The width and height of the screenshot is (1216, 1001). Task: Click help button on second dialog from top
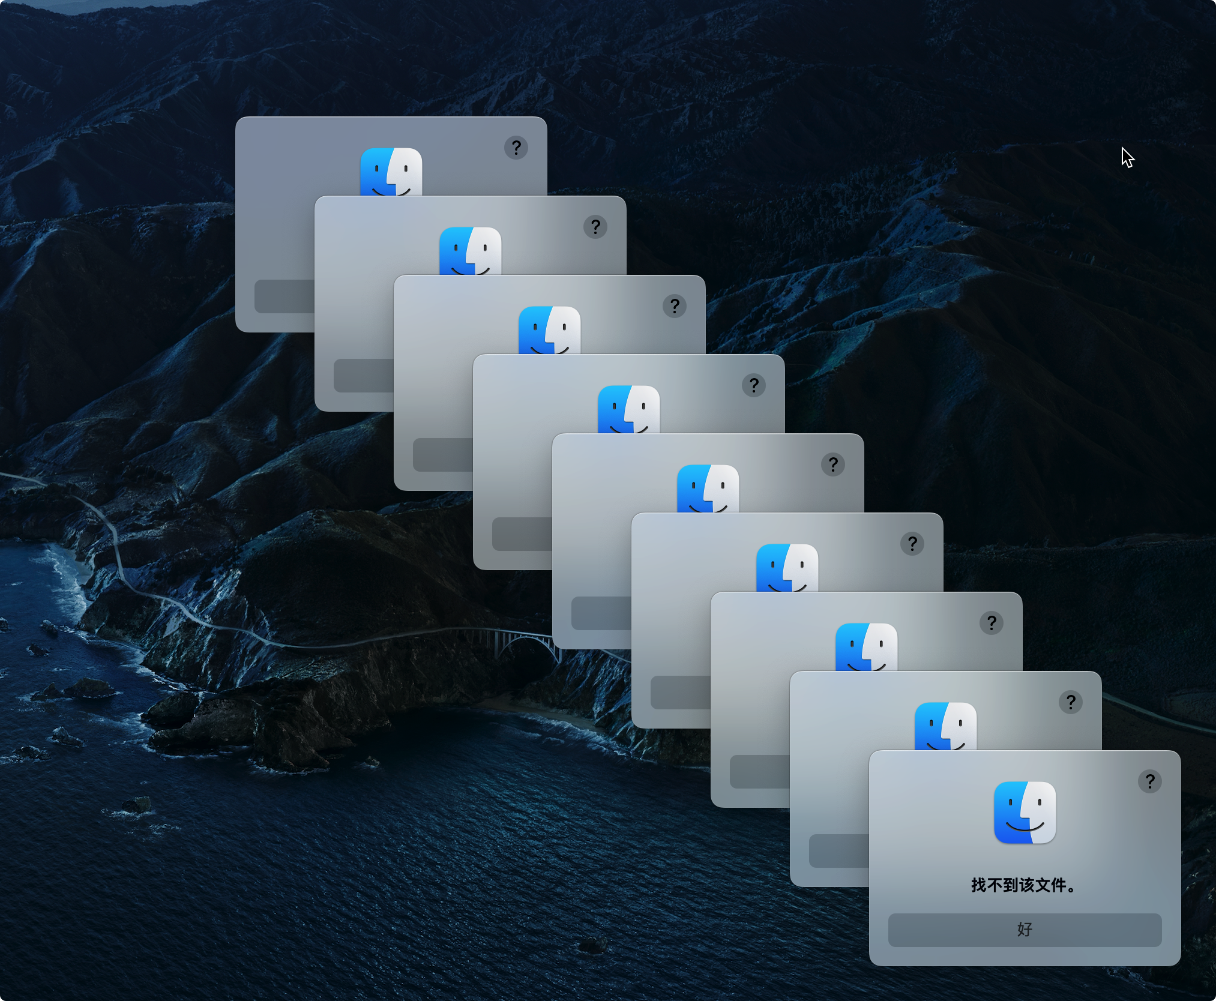[x=595, y=227]
